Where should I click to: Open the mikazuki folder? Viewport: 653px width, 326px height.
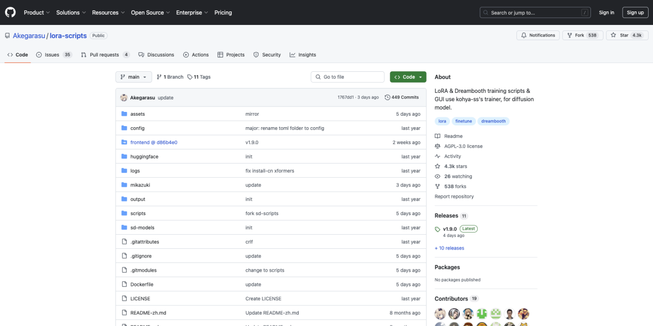tap(140, 185)
